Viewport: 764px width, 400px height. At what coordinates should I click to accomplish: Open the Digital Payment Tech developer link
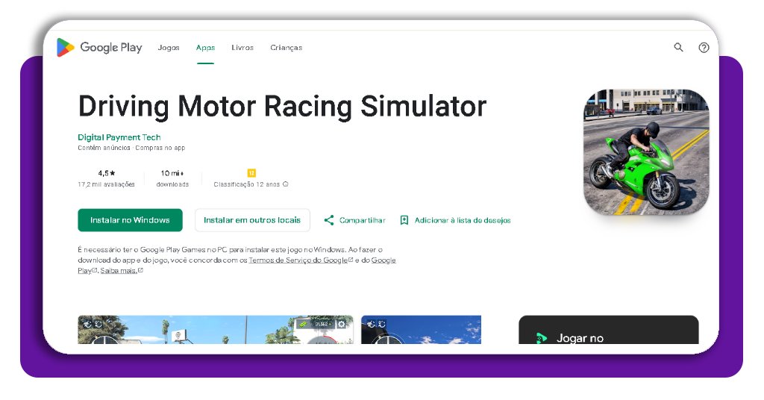tap(119, 137)
